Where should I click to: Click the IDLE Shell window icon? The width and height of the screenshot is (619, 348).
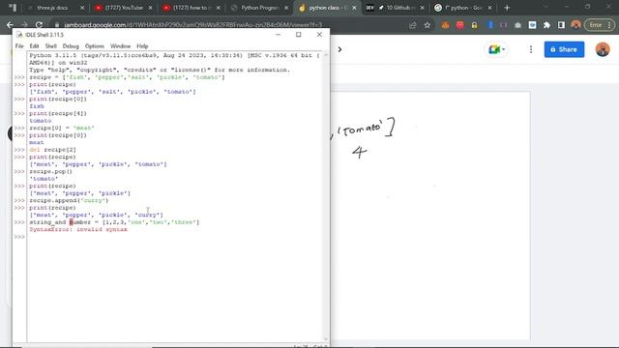pyautogui.click(x=19, y=35)
